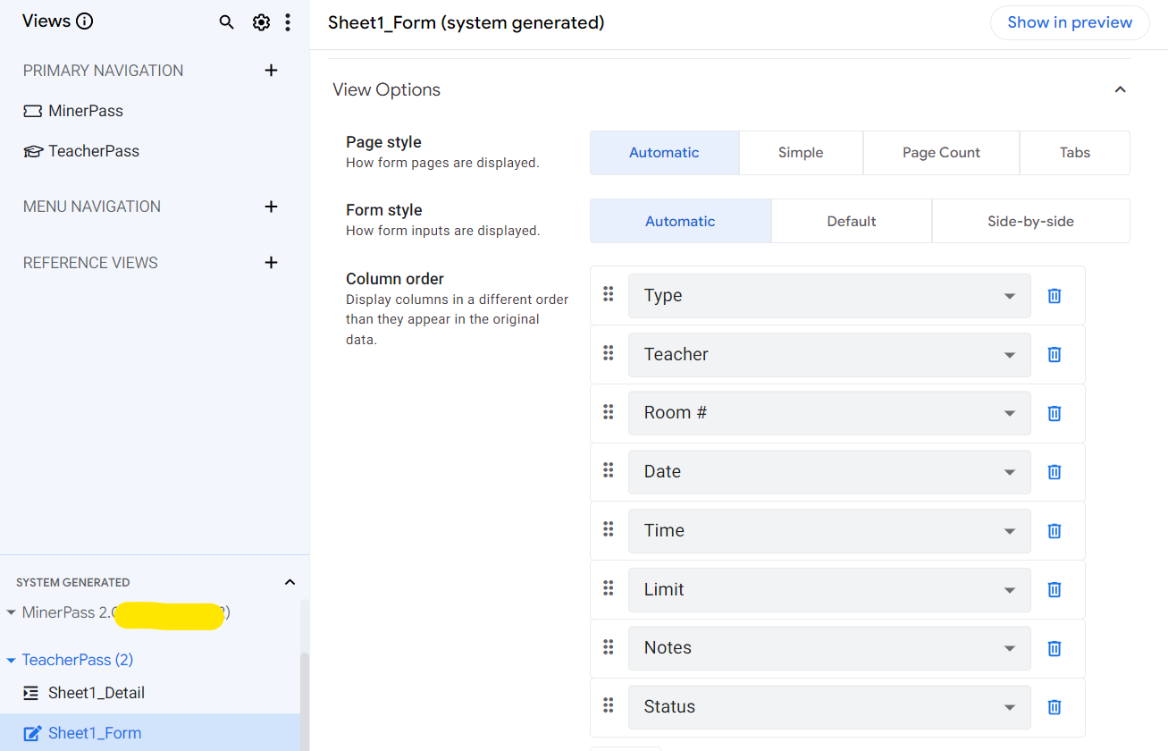1168x751 pixels.
Task: Delete the Type column entry
Action: pyautogui.click(x=1055, y=296)
